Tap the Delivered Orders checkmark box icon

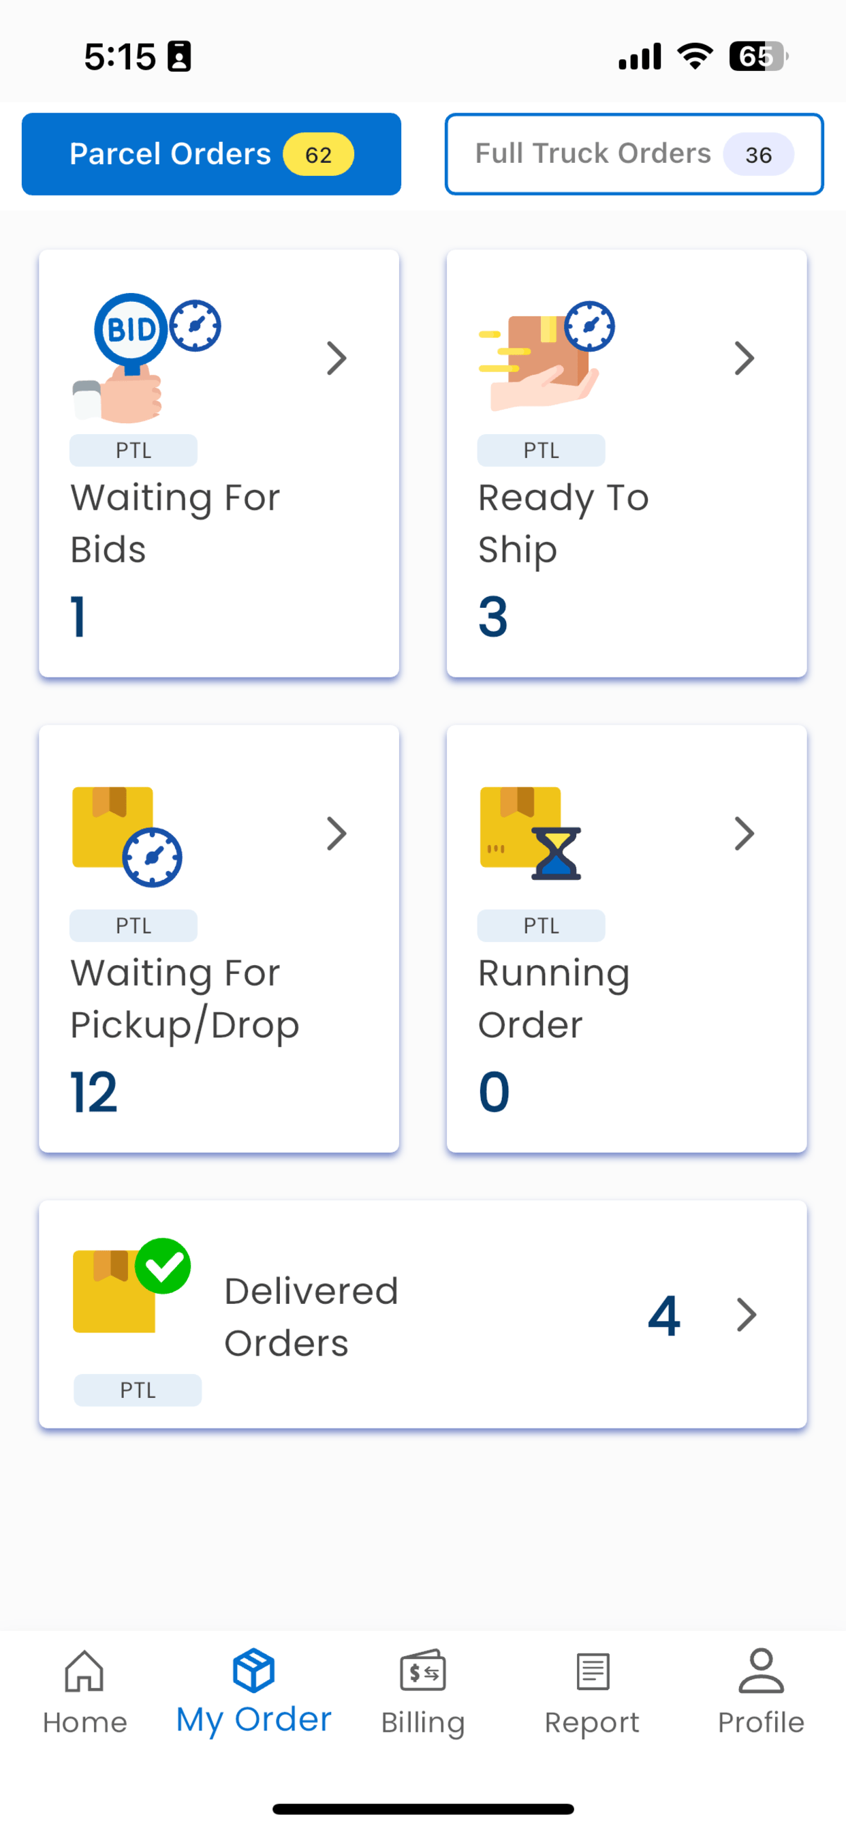131,1286
